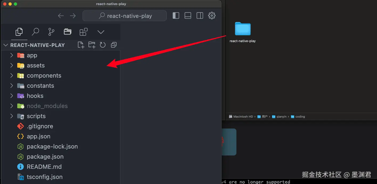Select the hooks folder icon
Image resolution: width=377 pixels, height=184 pixels.
[21, 96]
